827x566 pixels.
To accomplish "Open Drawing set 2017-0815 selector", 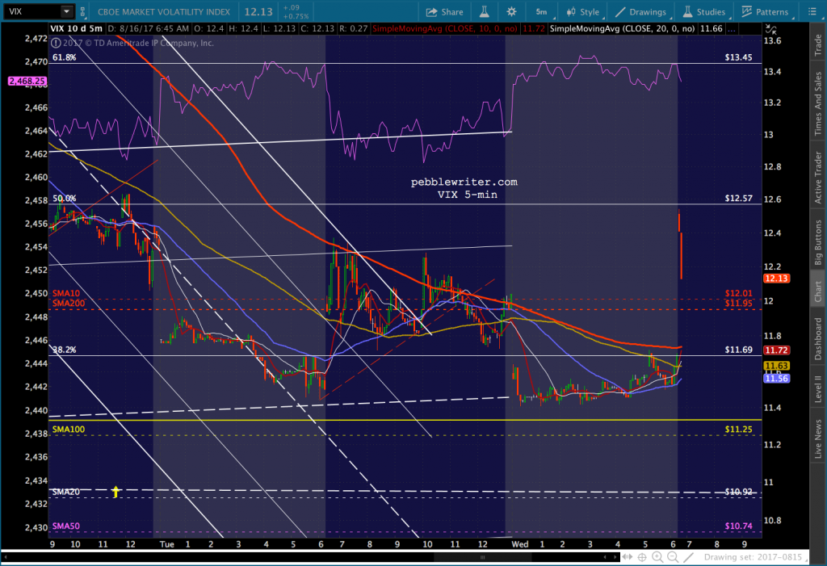I will pyautogui.click(x=756, y=557).
